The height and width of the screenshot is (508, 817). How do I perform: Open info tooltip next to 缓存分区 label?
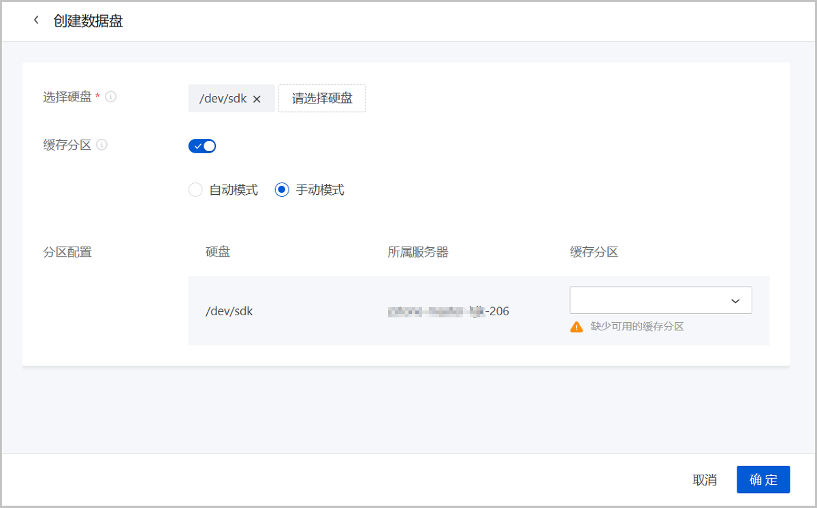[x=101, y=145]
